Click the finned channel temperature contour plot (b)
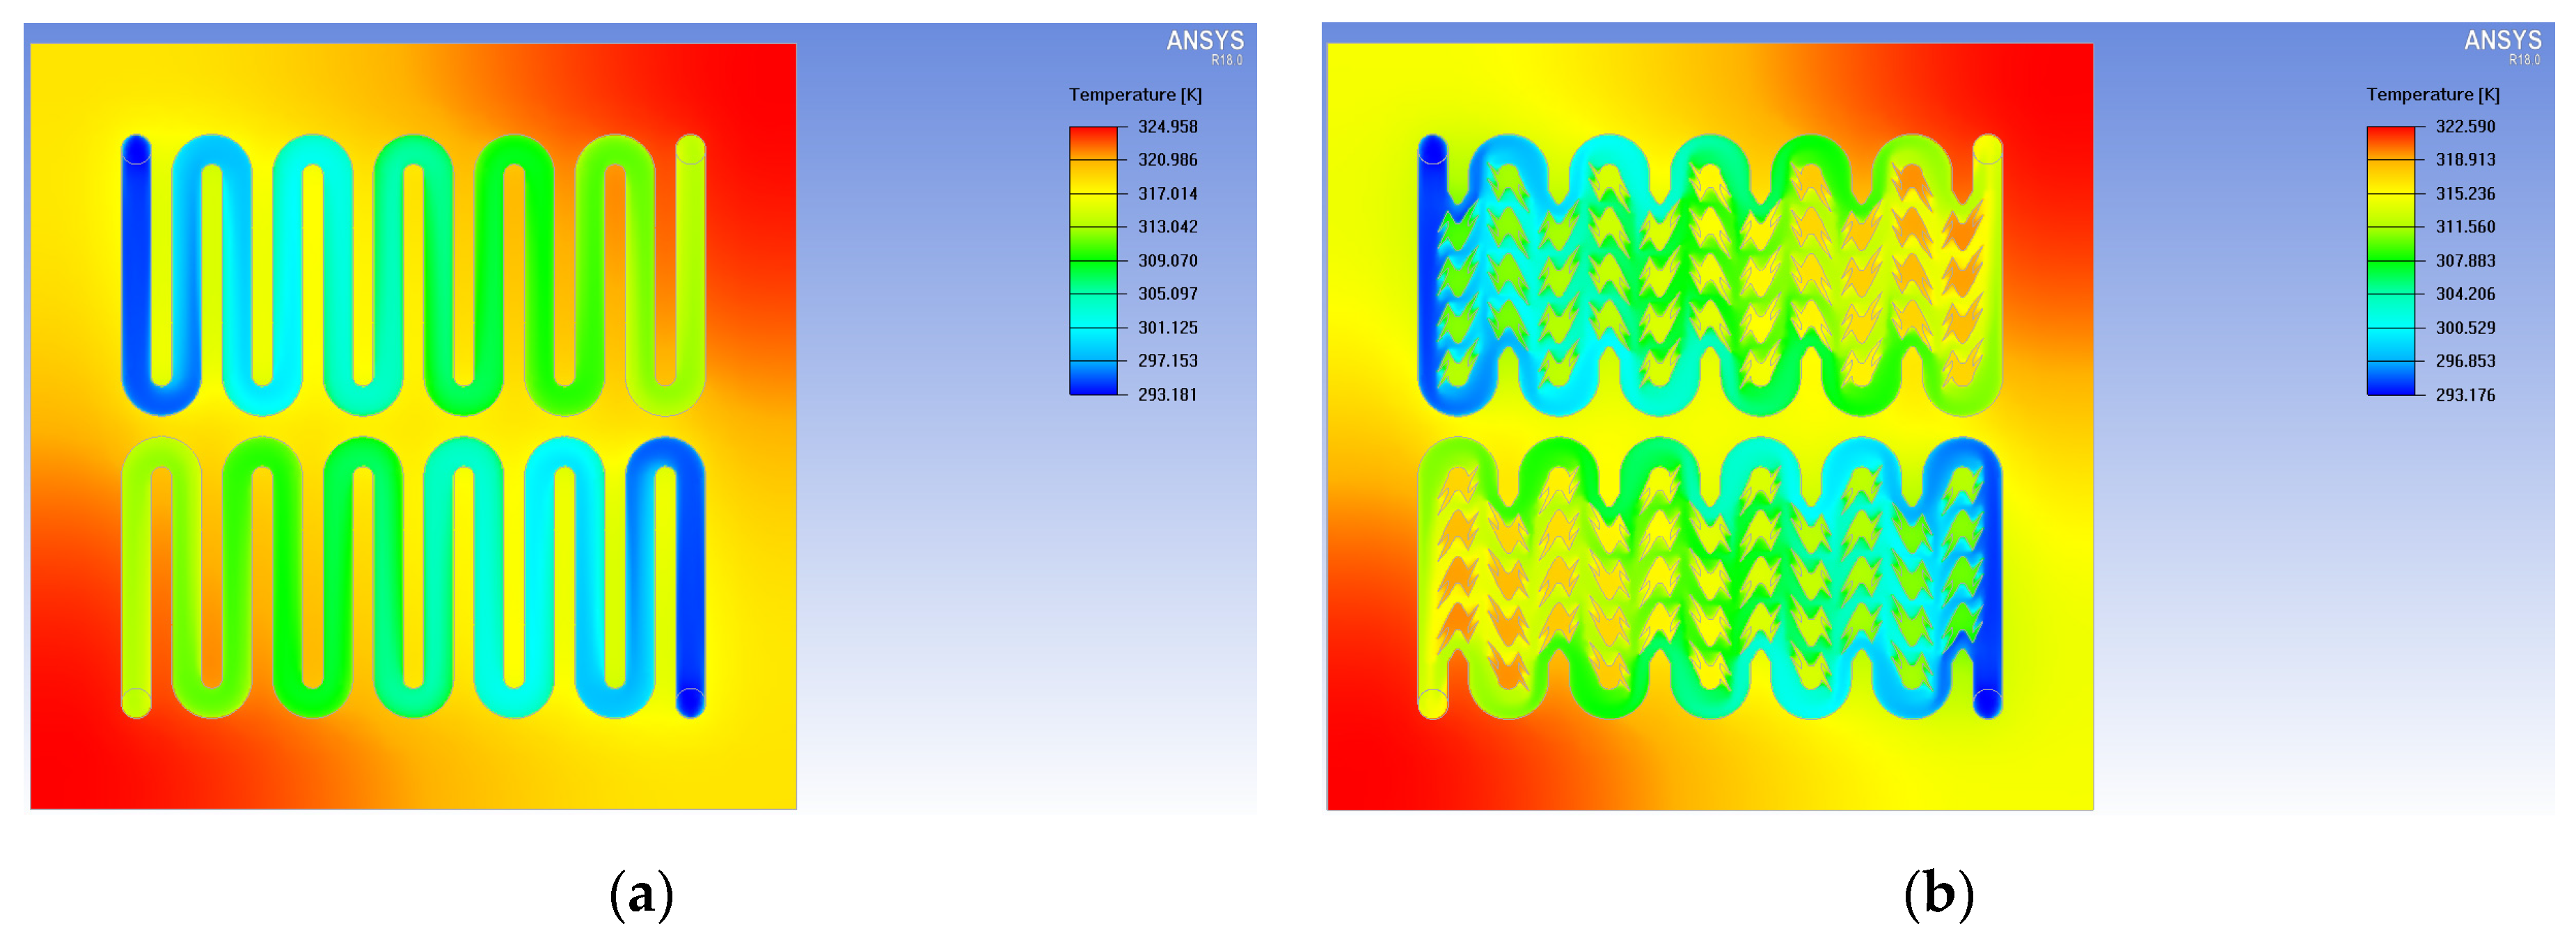 (x=1710, y=426)
